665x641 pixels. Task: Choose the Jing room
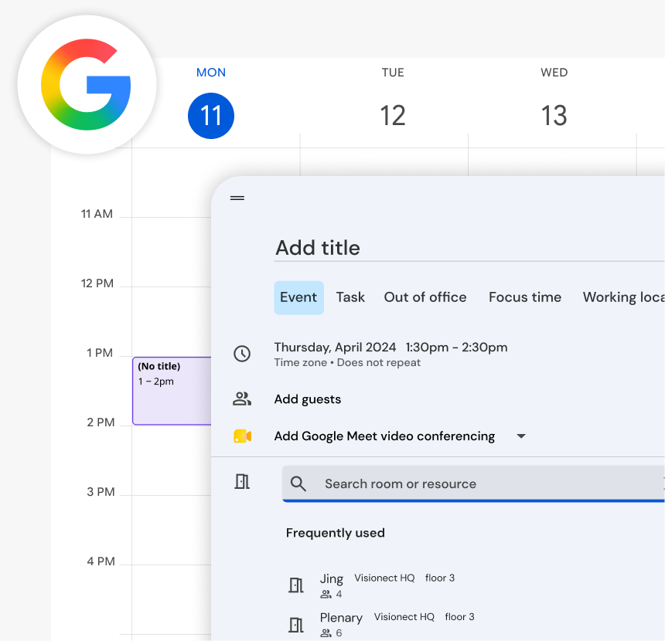pos(387,585)
